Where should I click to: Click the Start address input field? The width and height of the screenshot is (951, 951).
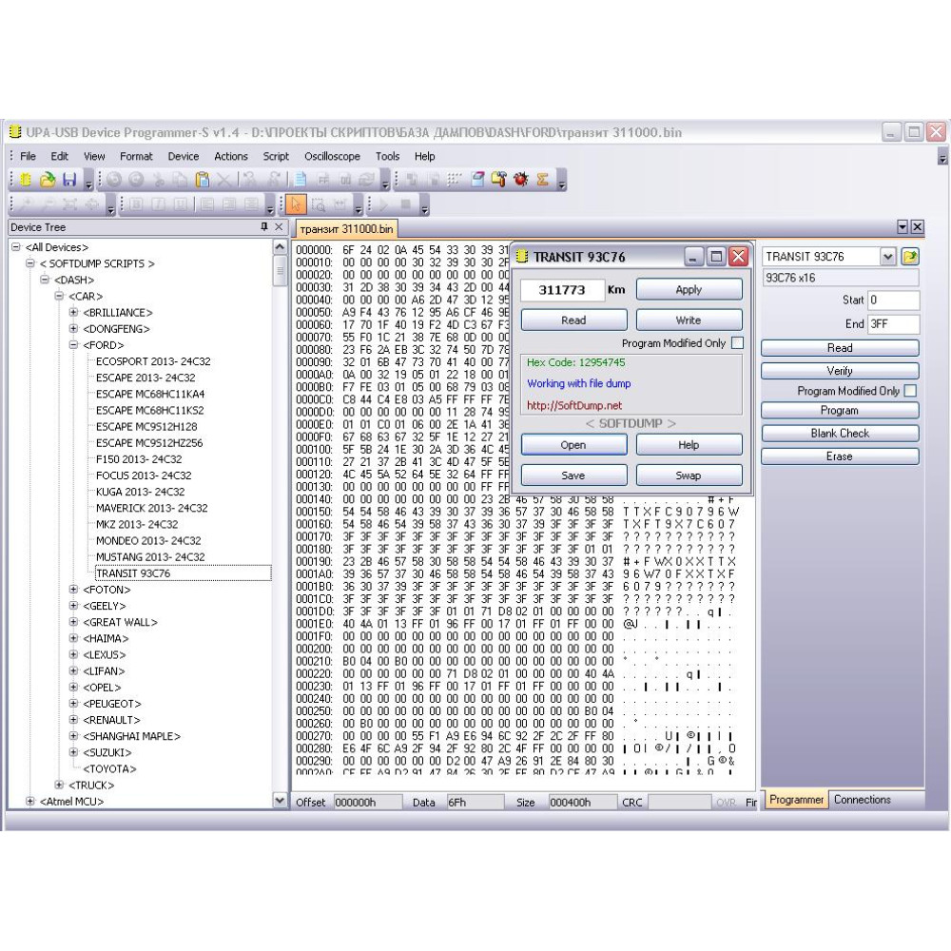point(893,301)
